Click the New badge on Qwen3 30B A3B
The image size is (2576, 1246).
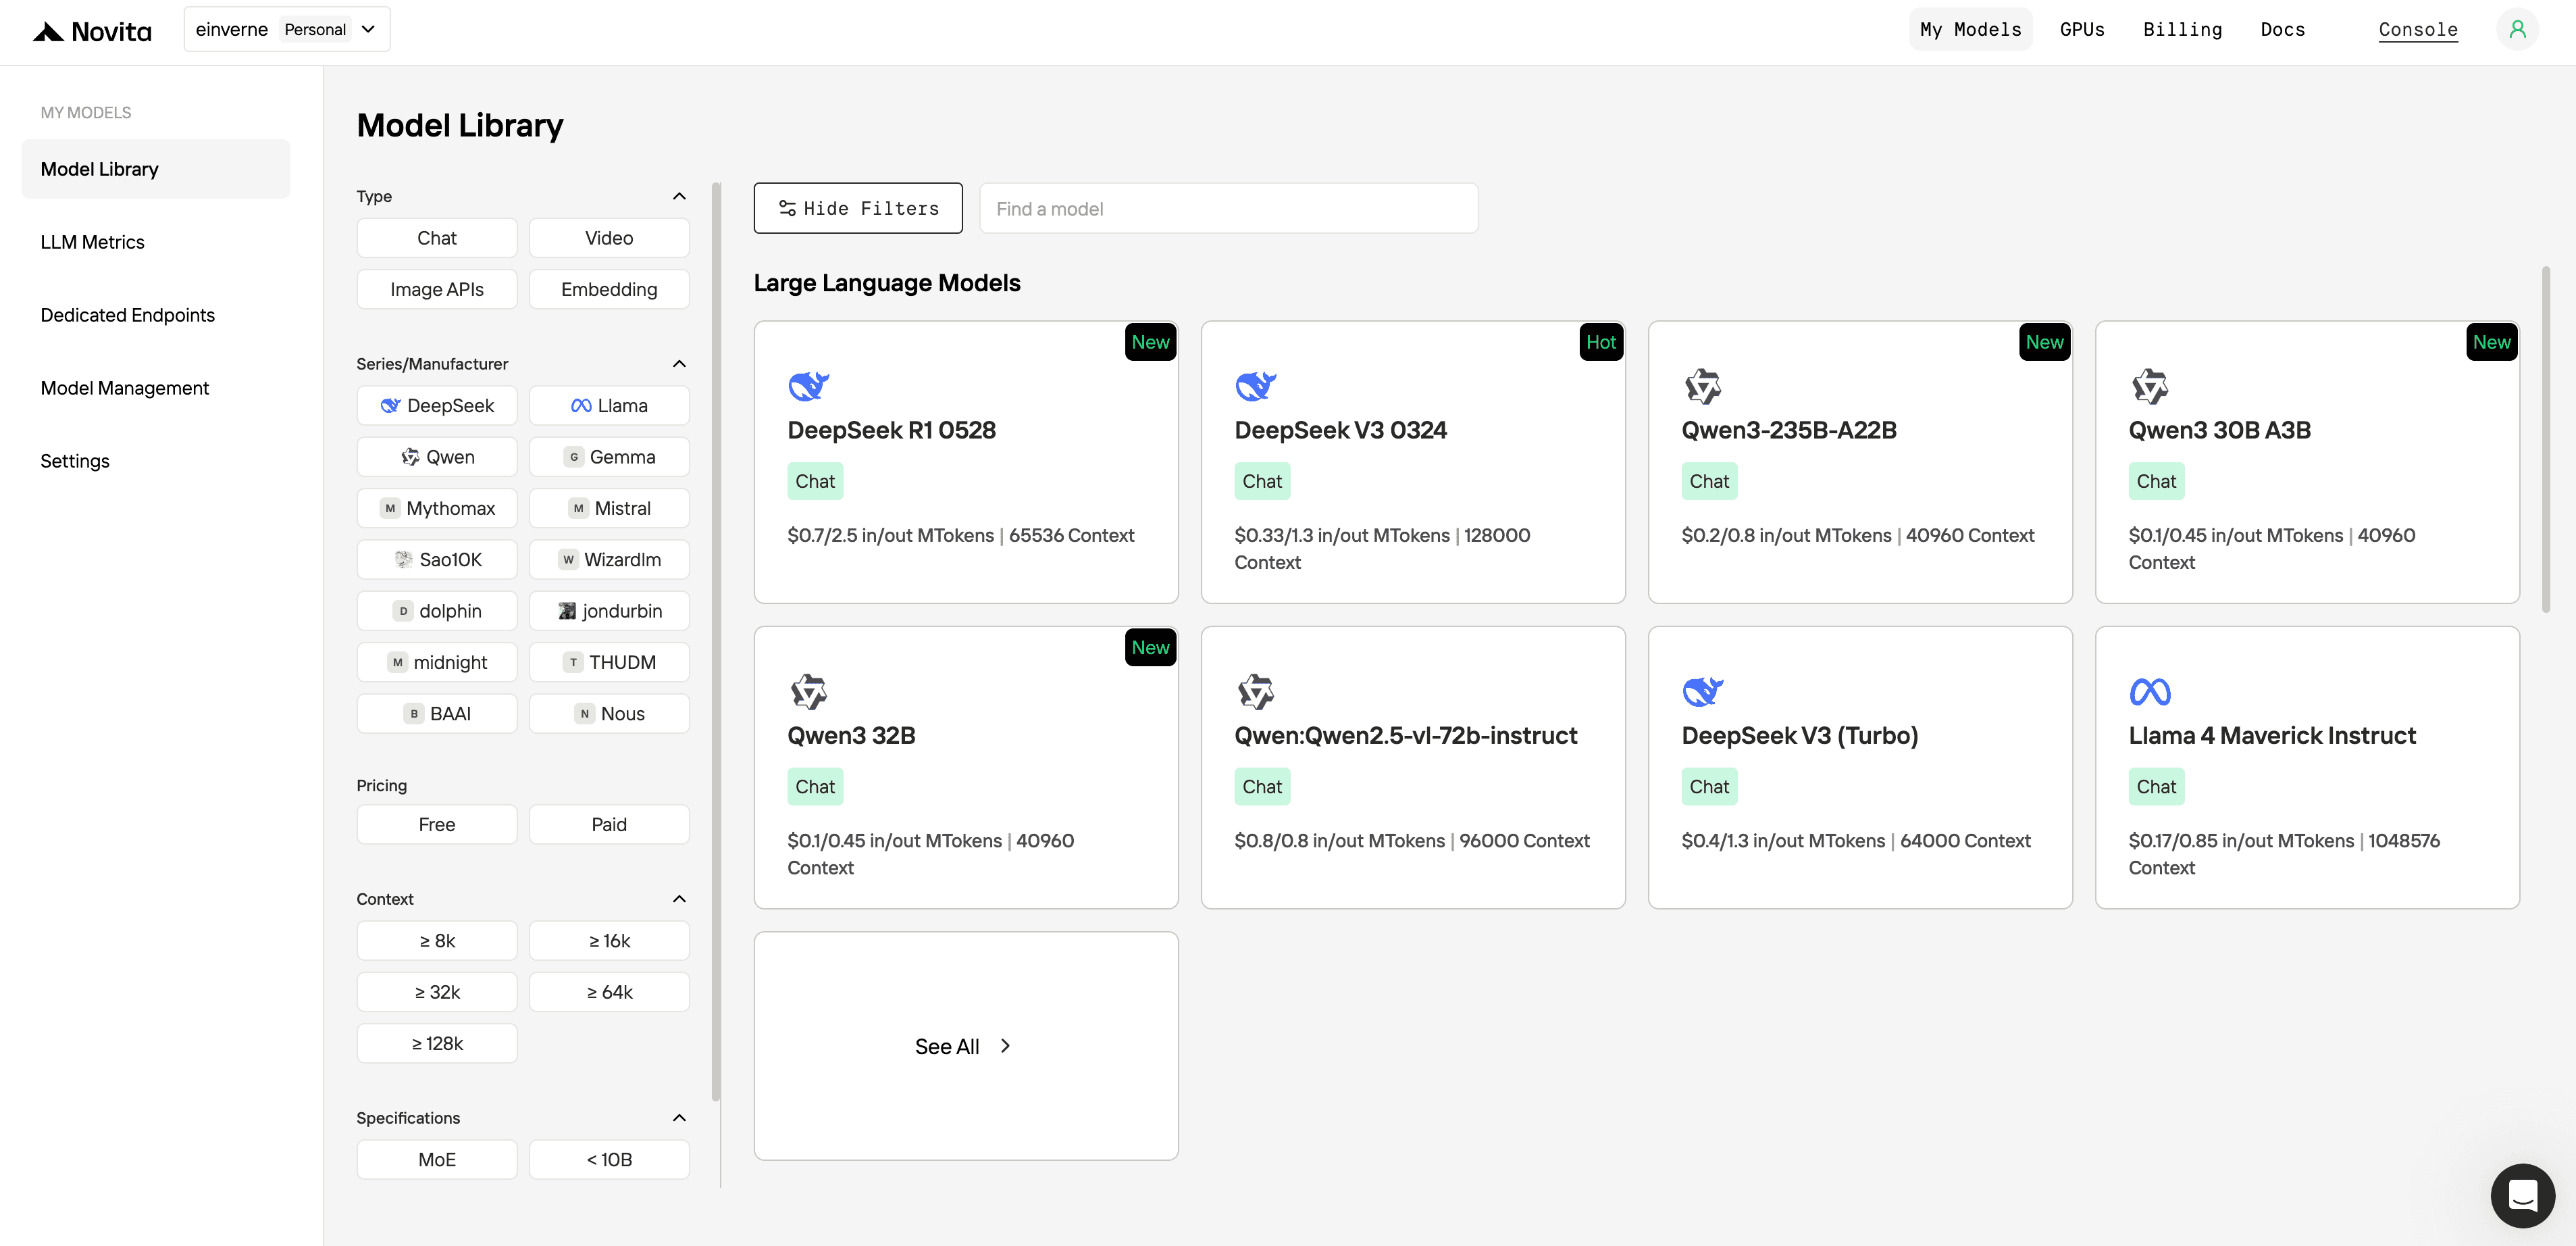coord(2491,343)
